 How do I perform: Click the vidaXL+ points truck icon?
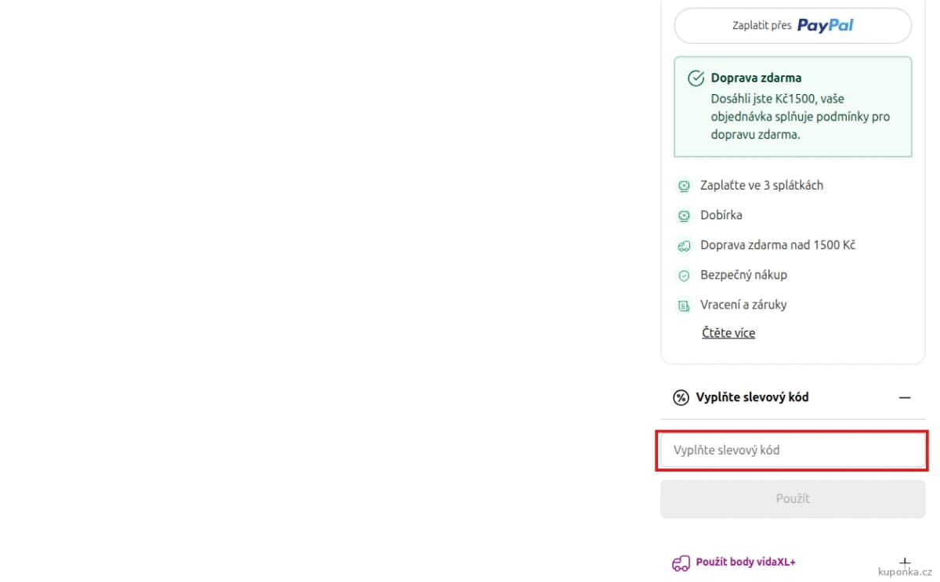(681, 562)
